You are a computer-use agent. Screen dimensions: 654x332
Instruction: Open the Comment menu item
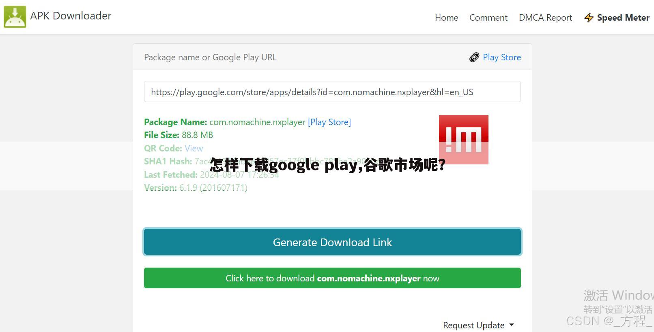click(x=488, y=18)
